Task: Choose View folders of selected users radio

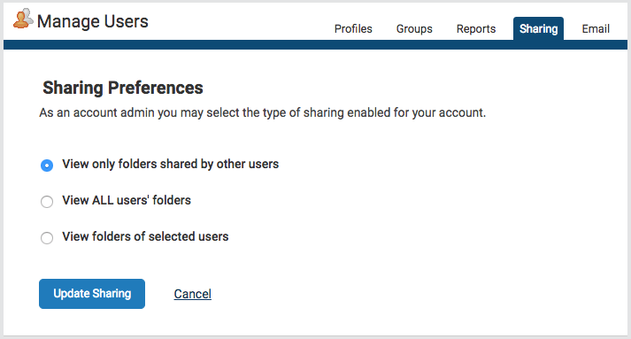Action: 47,237
